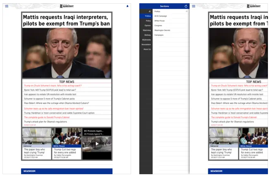Open 'Schumer to oppose 5 more' story, left screen
270x175 pixels.
pos(49,99)
